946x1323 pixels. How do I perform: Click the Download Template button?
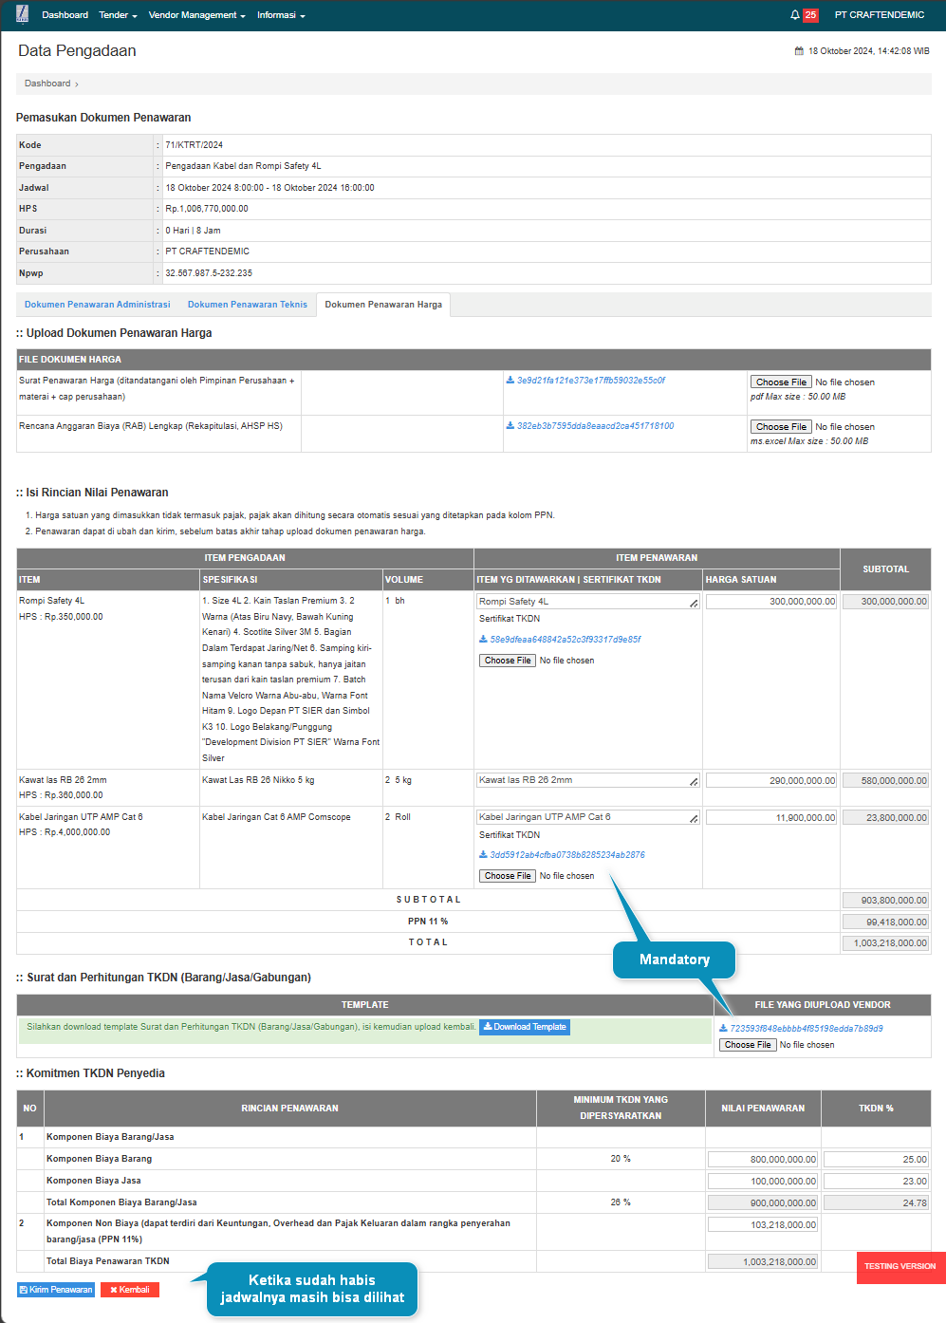click(x=525, y=1027)
